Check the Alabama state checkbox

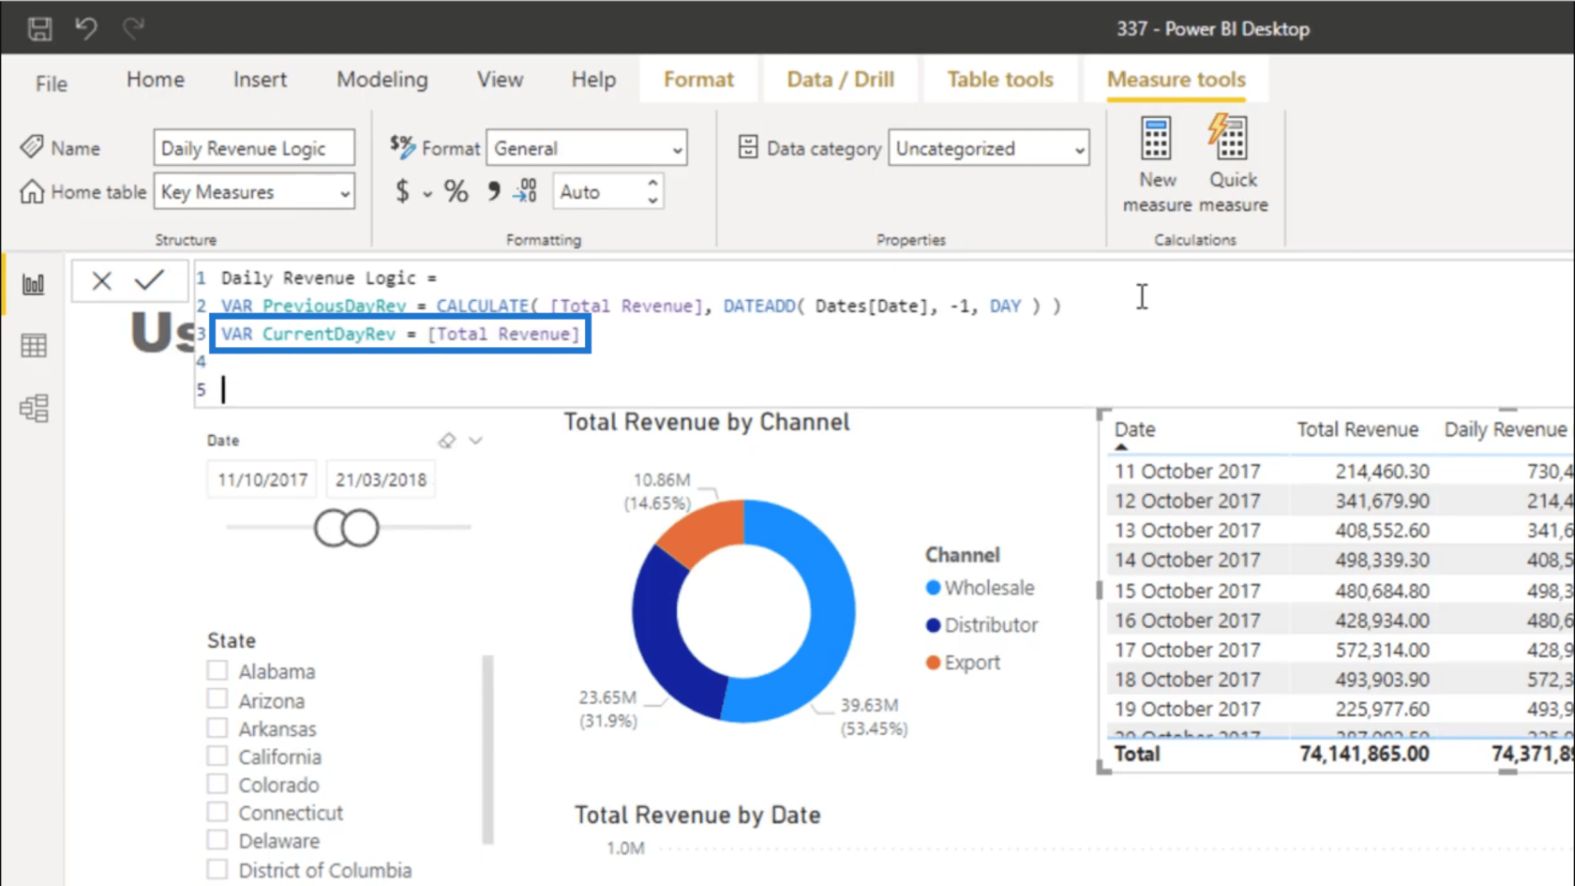217,671
